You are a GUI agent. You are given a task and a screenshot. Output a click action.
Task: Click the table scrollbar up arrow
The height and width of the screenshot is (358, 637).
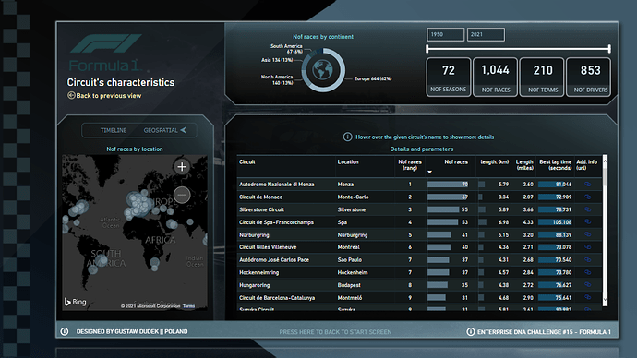(x=605, y=161)
